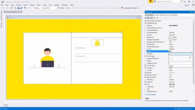The height and width of the screenshot is (110, 195).
Task: Select the None button in Dock editor
Action: pos(181,66)
